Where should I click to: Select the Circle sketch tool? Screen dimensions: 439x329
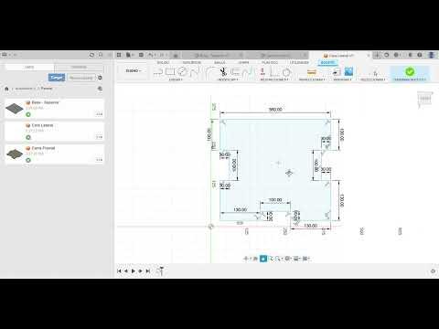(182, 72)
